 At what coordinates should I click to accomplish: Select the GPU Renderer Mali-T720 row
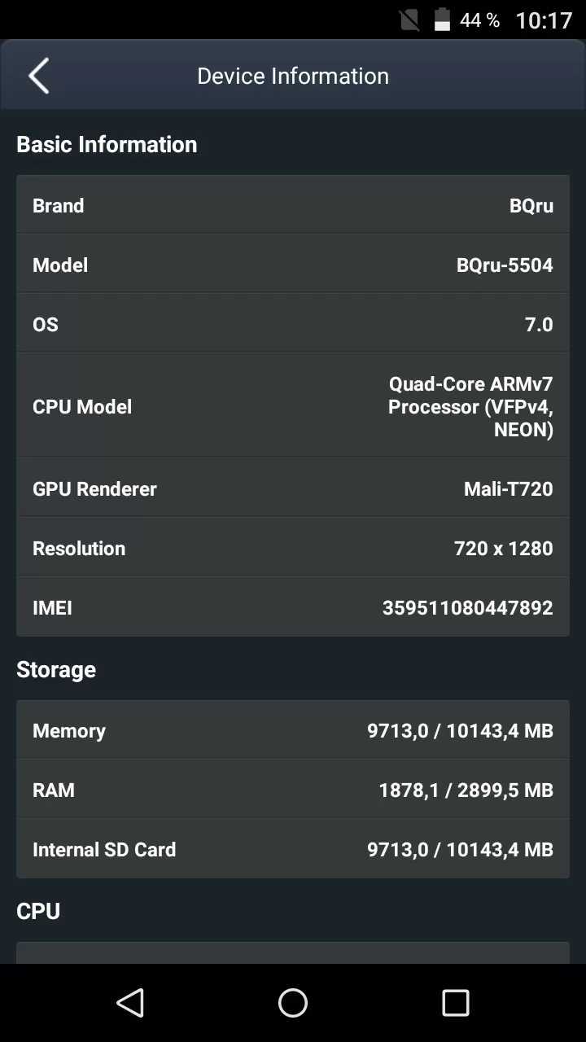293,488
